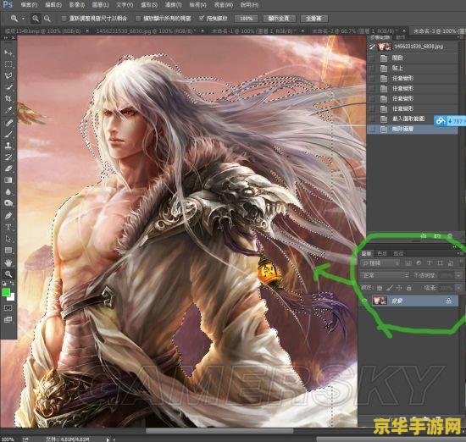Open the 檔案(F) File menu

29,5
